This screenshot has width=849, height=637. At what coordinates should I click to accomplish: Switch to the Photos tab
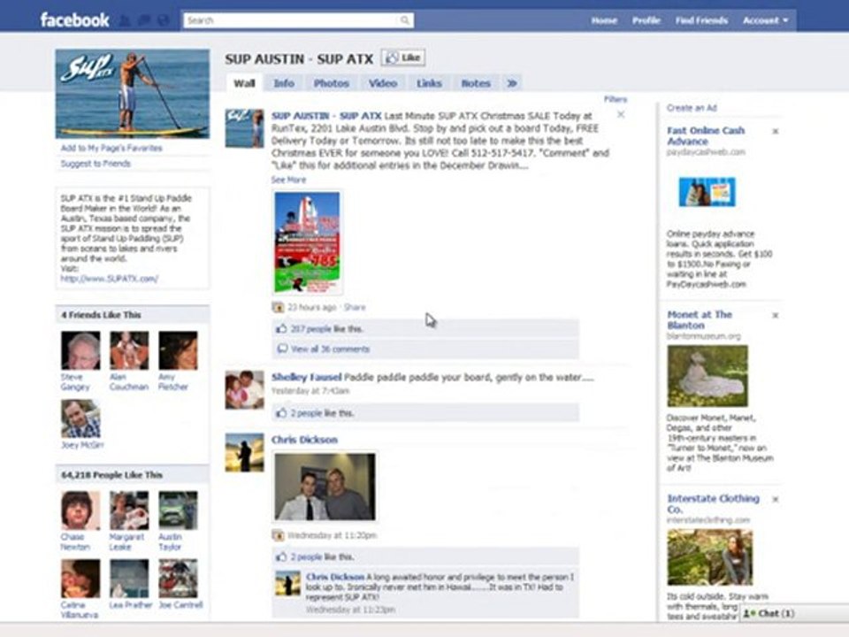pyautogui.click(x=332, y=83)
